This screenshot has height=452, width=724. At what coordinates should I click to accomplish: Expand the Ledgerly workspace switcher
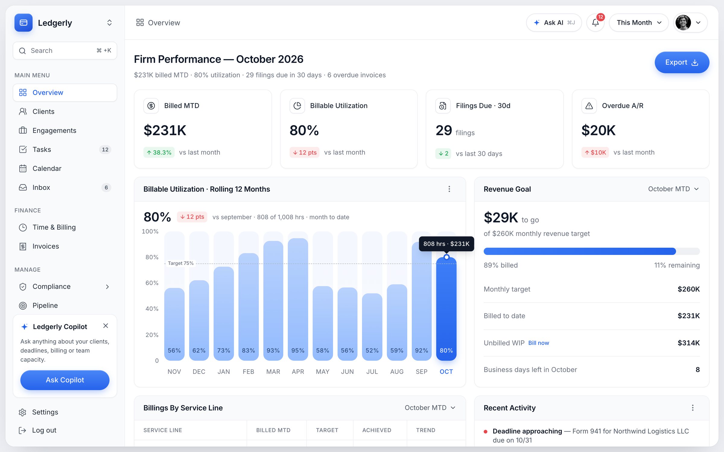110,23
